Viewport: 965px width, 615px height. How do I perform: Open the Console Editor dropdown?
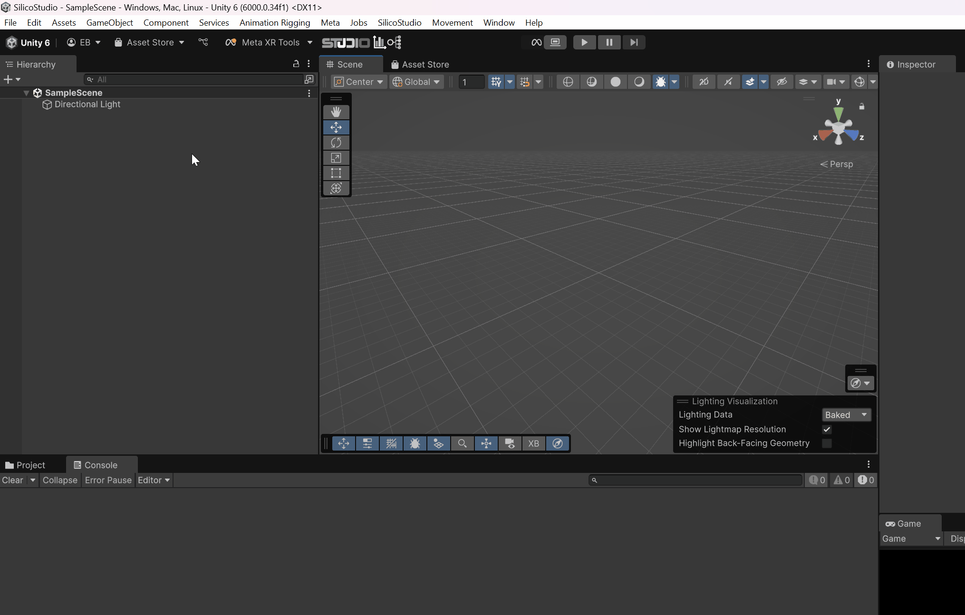click(154, 480)
